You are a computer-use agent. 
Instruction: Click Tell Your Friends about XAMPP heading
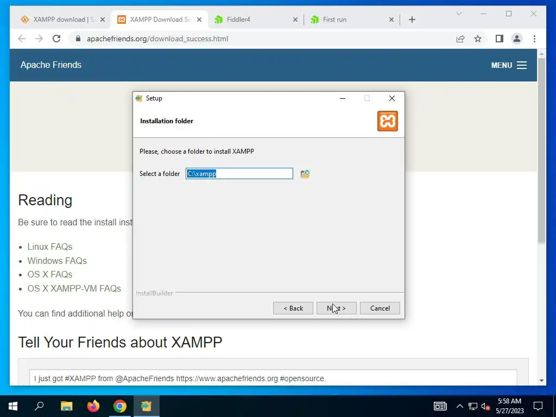tap(120, 343)
